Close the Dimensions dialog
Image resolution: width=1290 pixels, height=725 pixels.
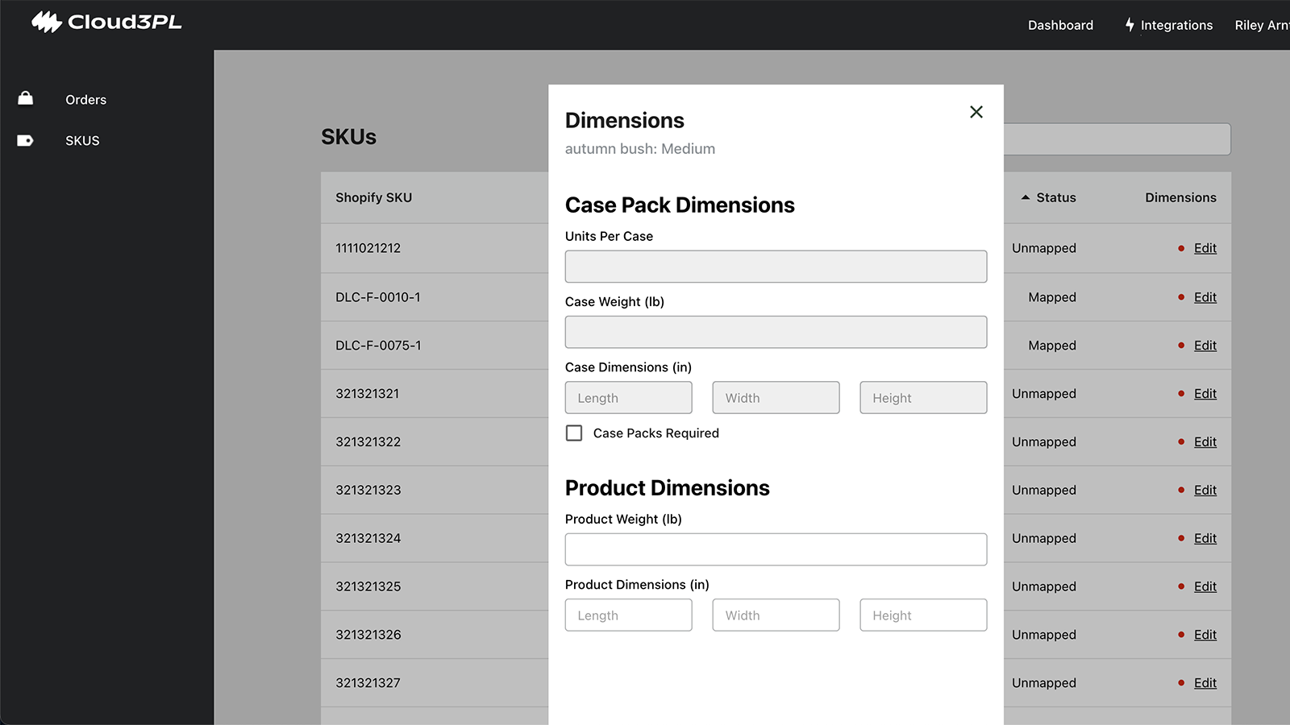(976, 112)
